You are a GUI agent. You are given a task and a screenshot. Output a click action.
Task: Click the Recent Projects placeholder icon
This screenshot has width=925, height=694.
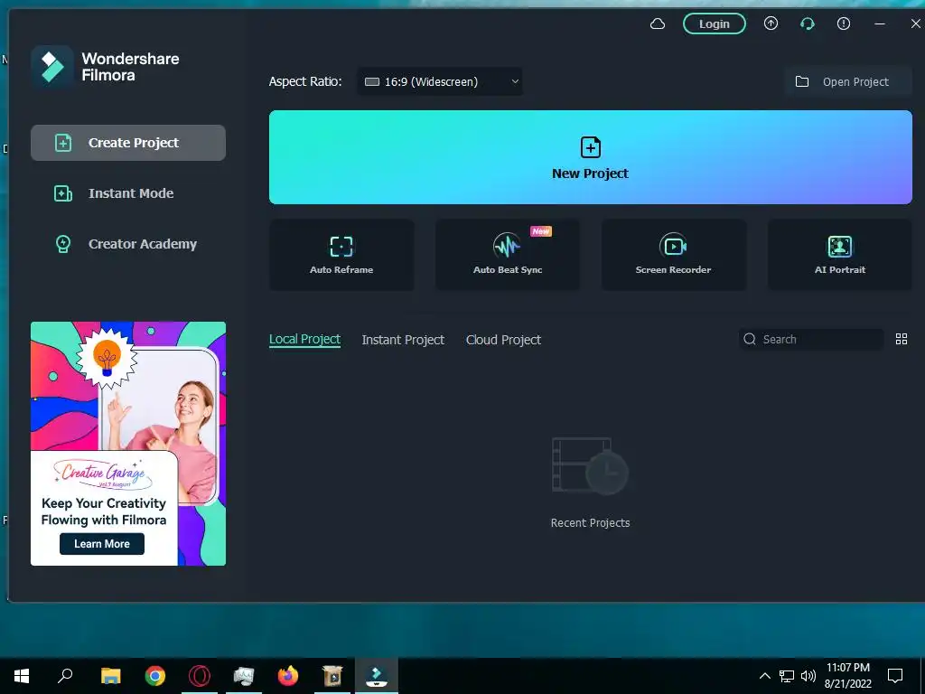pyautogui.click(x=590, y=466)
